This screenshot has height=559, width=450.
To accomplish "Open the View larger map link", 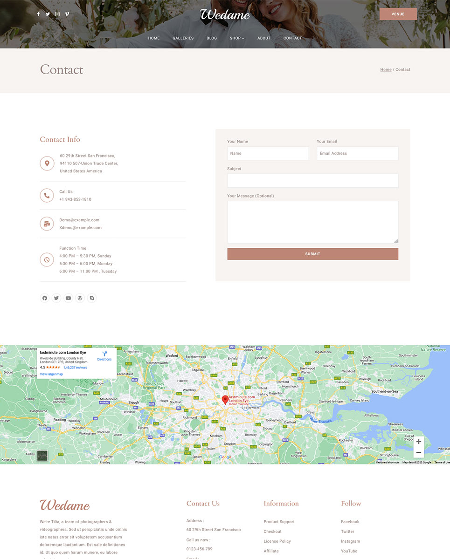I will (x=51, y=374).
